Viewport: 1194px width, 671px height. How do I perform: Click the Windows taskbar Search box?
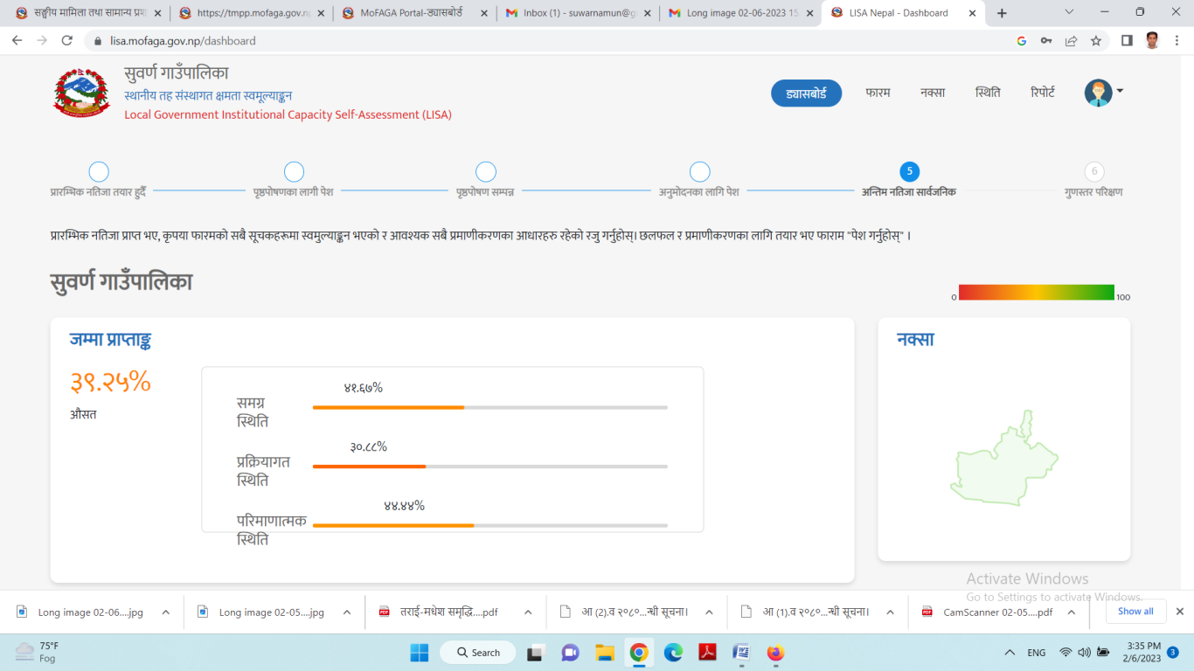tap(477, 653)
